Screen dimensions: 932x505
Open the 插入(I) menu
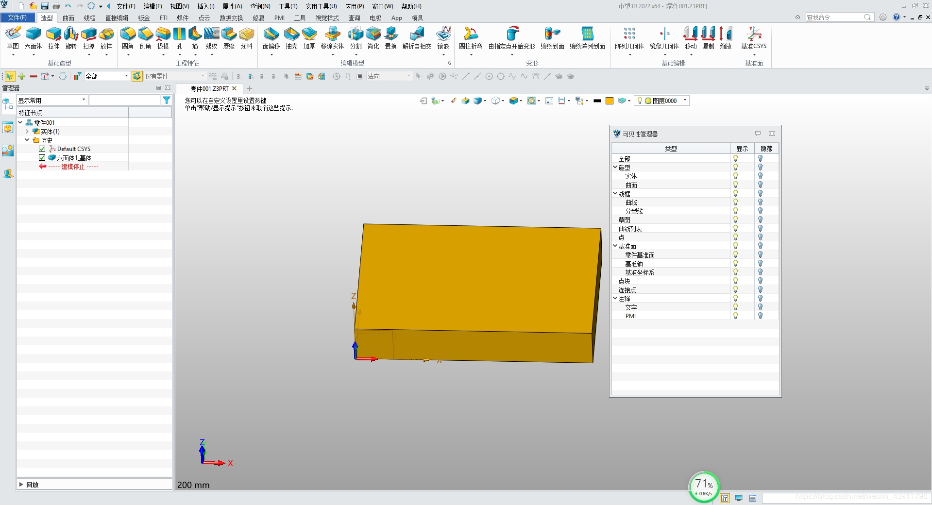pos(206,6)
